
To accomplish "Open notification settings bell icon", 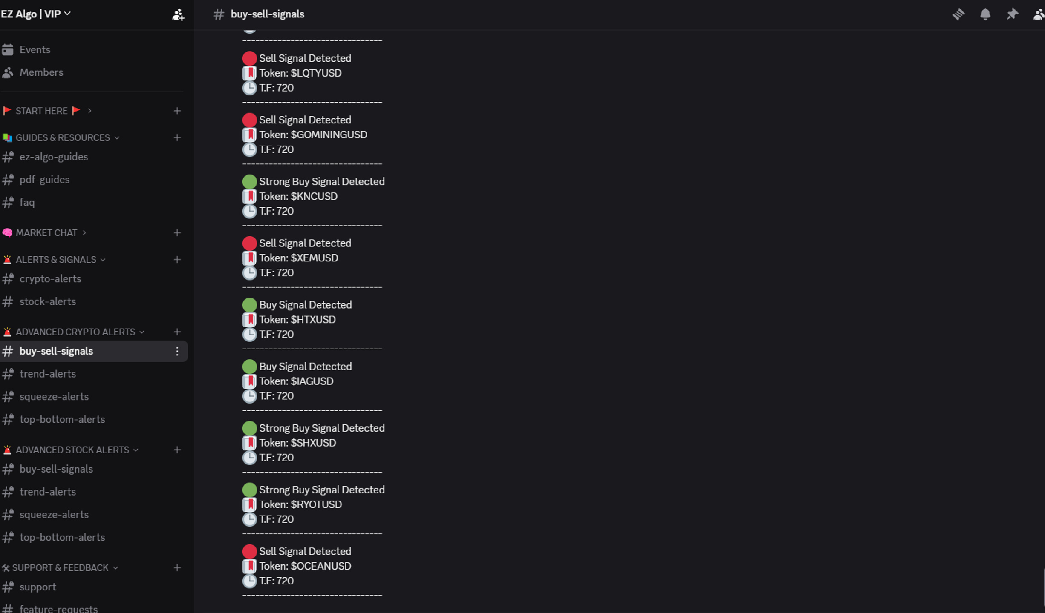I will (985, 14).
